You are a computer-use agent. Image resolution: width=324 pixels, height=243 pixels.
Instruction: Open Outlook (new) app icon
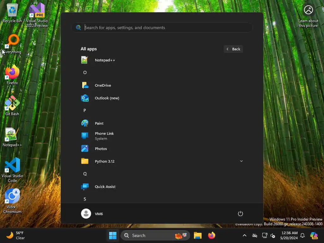click(x=85, y=98)
